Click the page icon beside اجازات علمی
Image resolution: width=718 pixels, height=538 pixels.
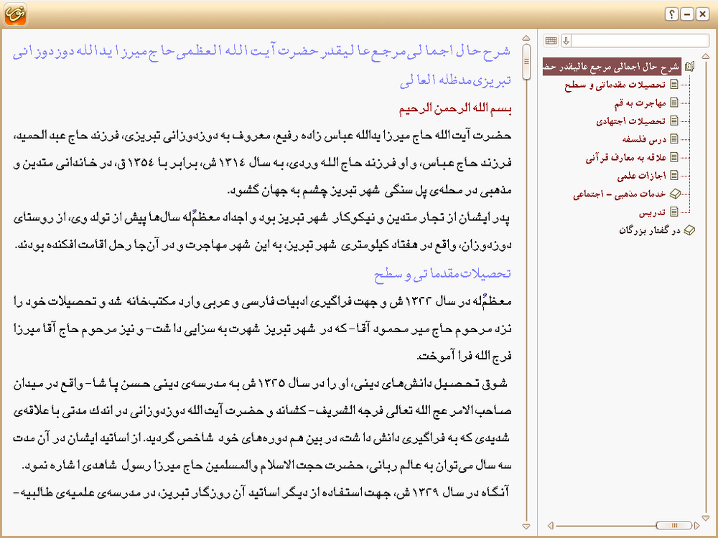click(674, 175)
